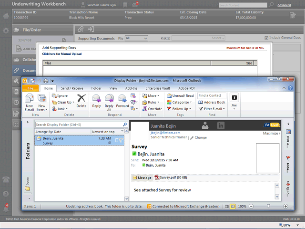Click the notification bell in Workbench sidebar

coord(6,208)
